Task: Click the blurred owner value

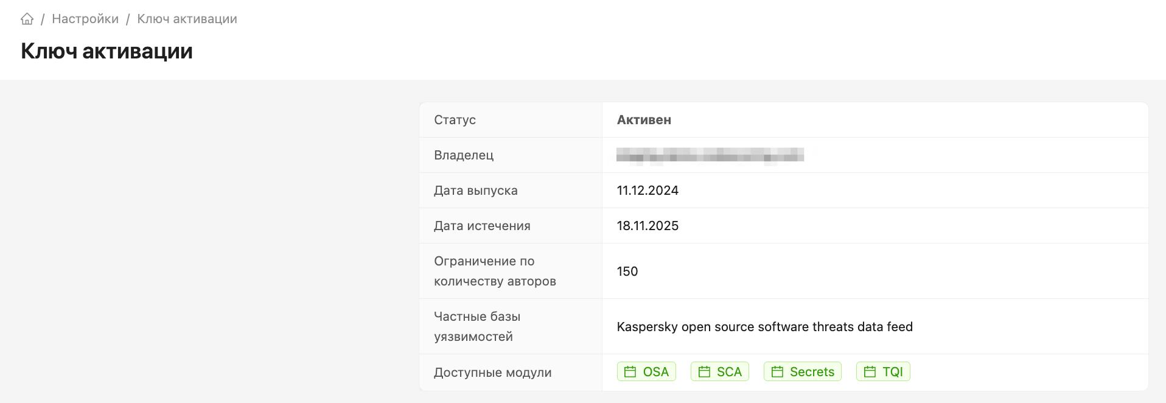Action: tap(710, 155)
